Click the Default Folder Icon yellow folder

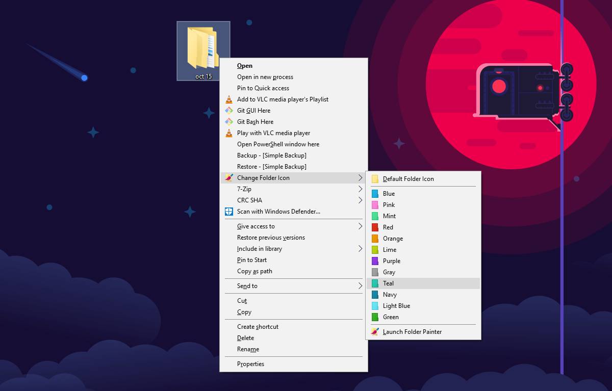coord(375,178)
